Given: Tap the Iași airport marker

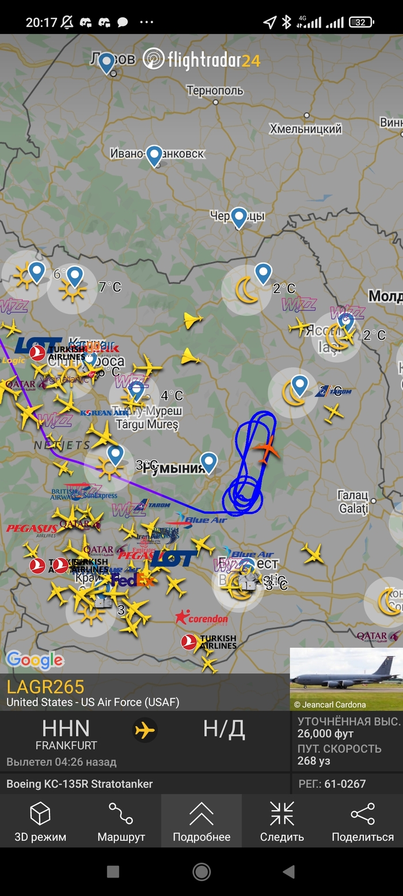Looking at the screenshot, I should (346, 322).
